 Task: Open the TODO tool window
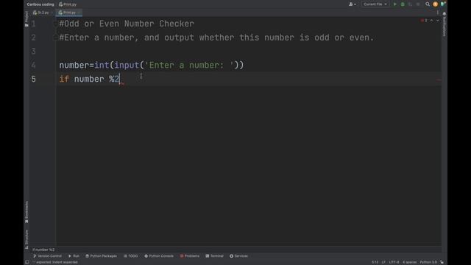[131, 256]
